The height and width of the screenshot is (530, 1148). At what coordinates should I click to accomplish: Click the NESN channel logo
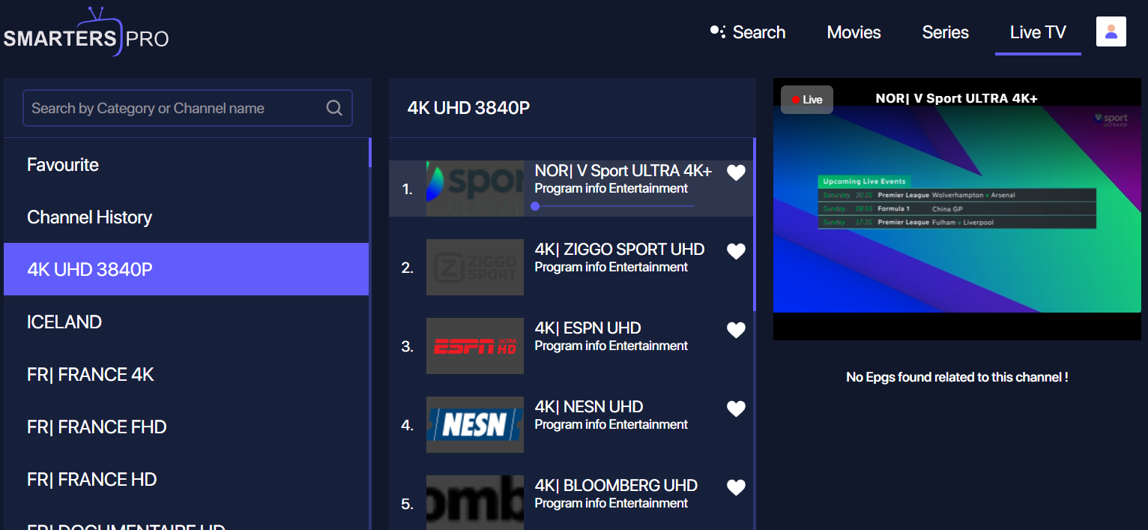pos(474,424)
